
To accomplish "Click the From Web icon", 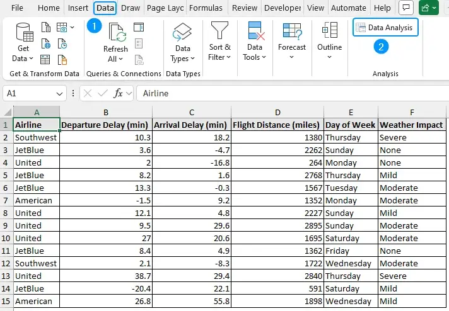I will [46, 43].
